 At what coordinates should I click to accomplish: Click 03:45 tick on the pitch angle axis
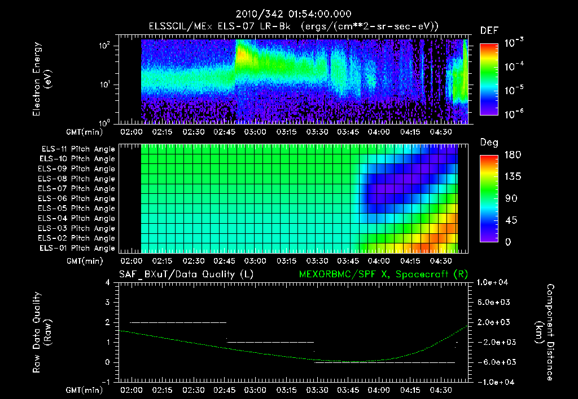click(348, 261)
